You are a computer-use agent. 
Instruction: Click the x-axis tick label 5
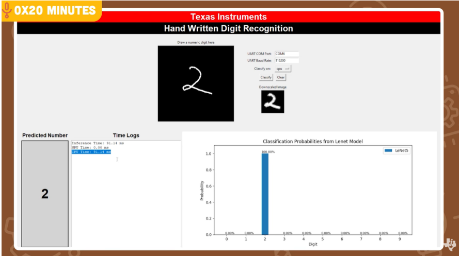pos(322,239)
